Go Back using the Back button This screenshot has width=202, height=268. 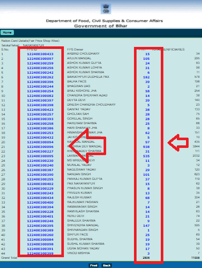[x=107, y=265]
